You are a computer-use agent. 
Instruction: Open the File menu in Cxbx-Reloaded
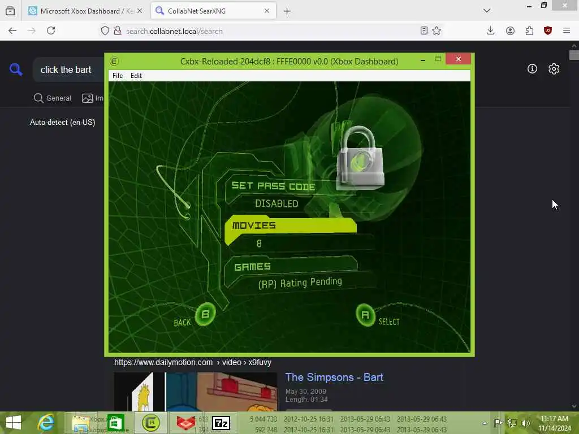click(x=118, y=76)
